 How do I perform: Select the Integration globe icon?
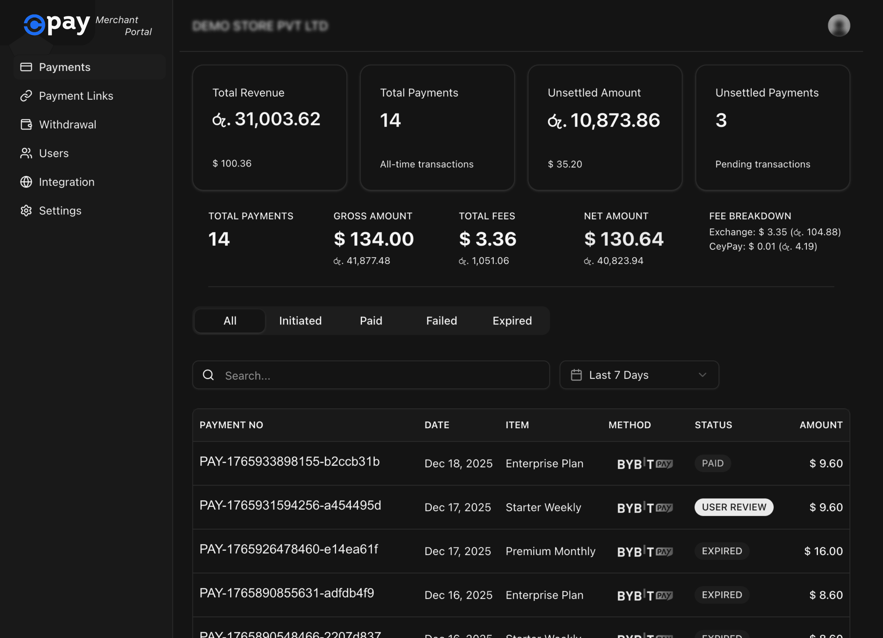[26, 182]
